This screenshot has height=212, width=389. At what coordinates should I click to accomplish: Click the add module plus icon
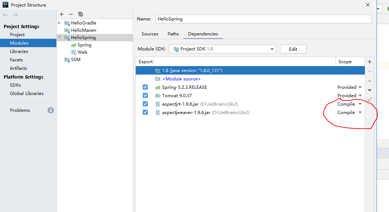pyautogui.click(x=61, y=14)
